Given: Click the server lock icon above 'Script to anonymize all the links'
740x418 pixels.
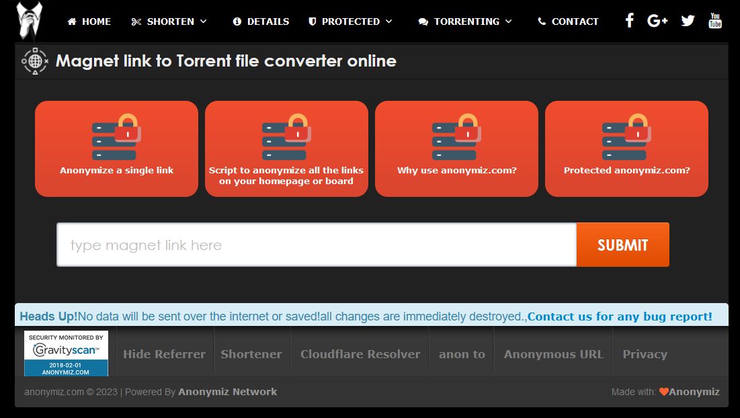Looking at the screenshot, I should click(x=286, y=137).
